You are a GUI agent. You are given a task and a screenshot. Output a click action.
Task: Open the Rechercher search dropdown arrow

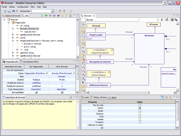tap(53, 11)
